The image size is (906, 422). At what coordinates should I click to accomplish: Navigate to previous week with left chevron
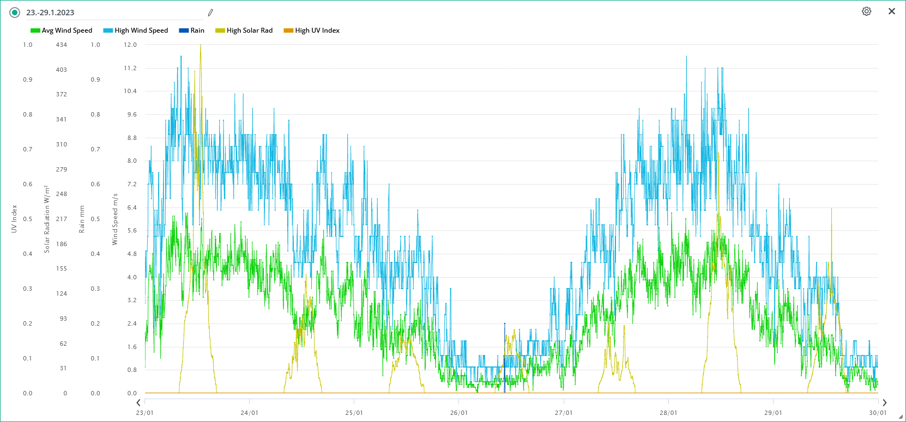pos(138,402)
